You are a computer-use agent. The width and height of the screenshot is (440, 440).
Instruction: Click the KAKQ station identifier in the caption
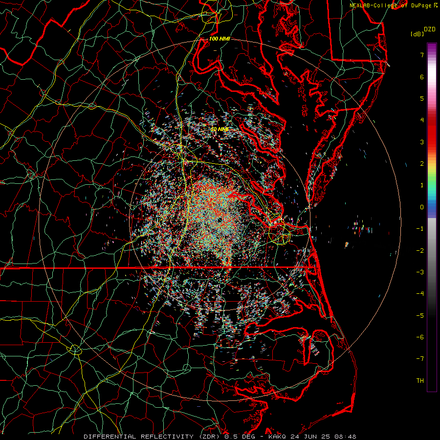pos(277,437)
